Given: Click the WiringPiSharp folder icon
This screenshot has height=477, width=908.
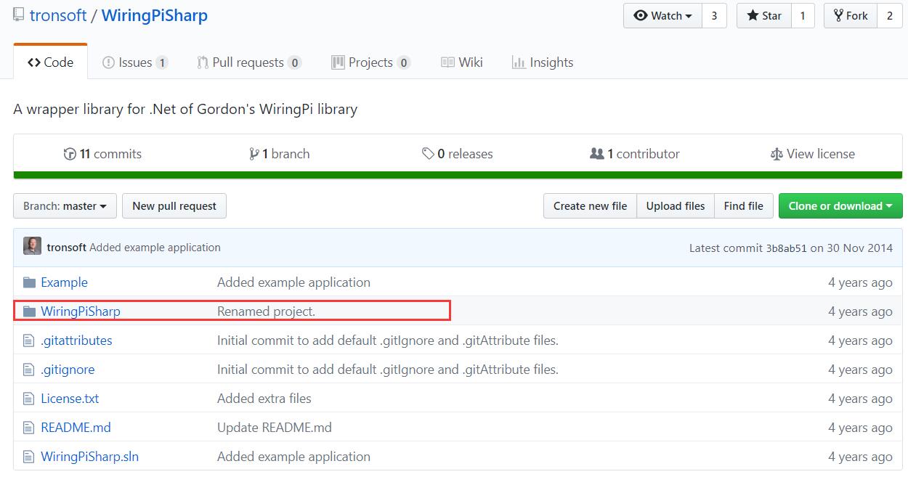Looking at the screenshot, I should click(29, 311).
